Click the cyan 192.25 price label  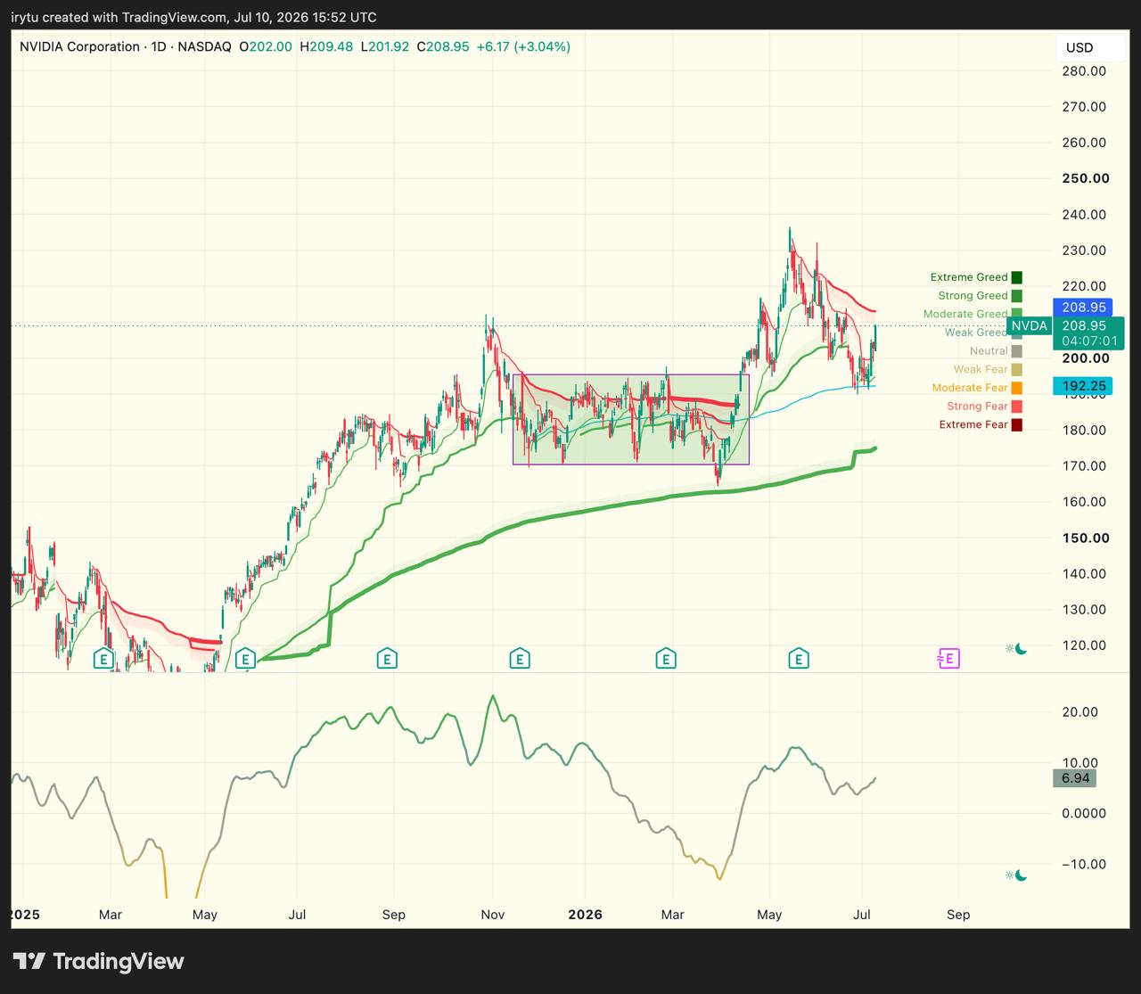[1083, 386]
